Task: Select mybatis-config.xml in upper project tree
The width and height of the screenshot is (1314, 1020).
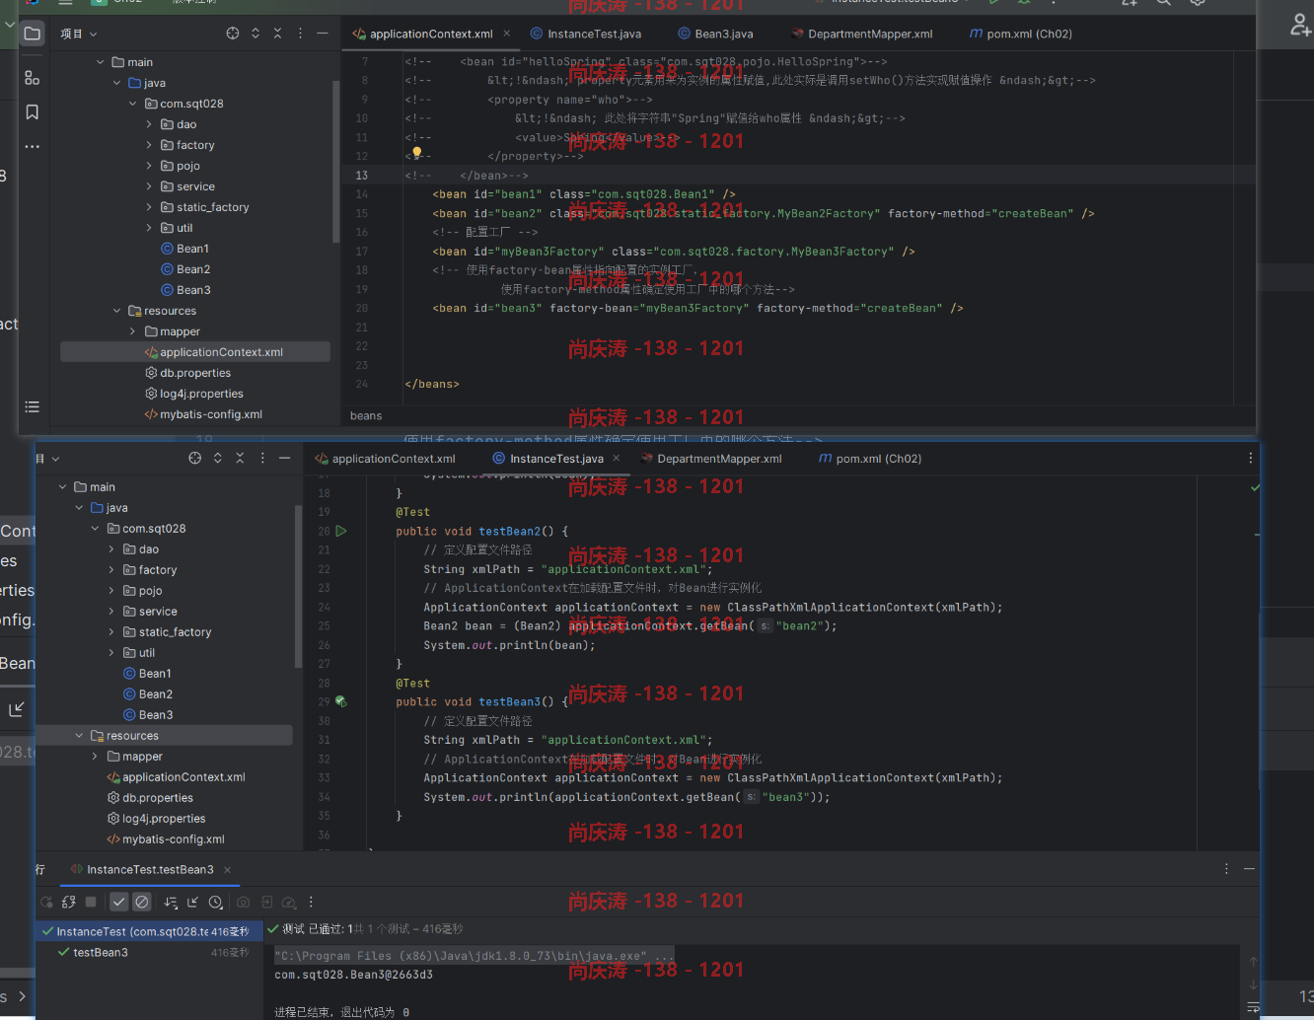Action: click(x=203, y=414)
